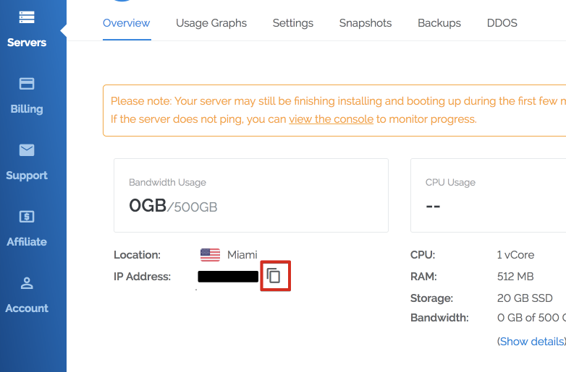Open Billing via credit card icon
Viewport: 566px width, 372px height.
[x=27, y=83]
